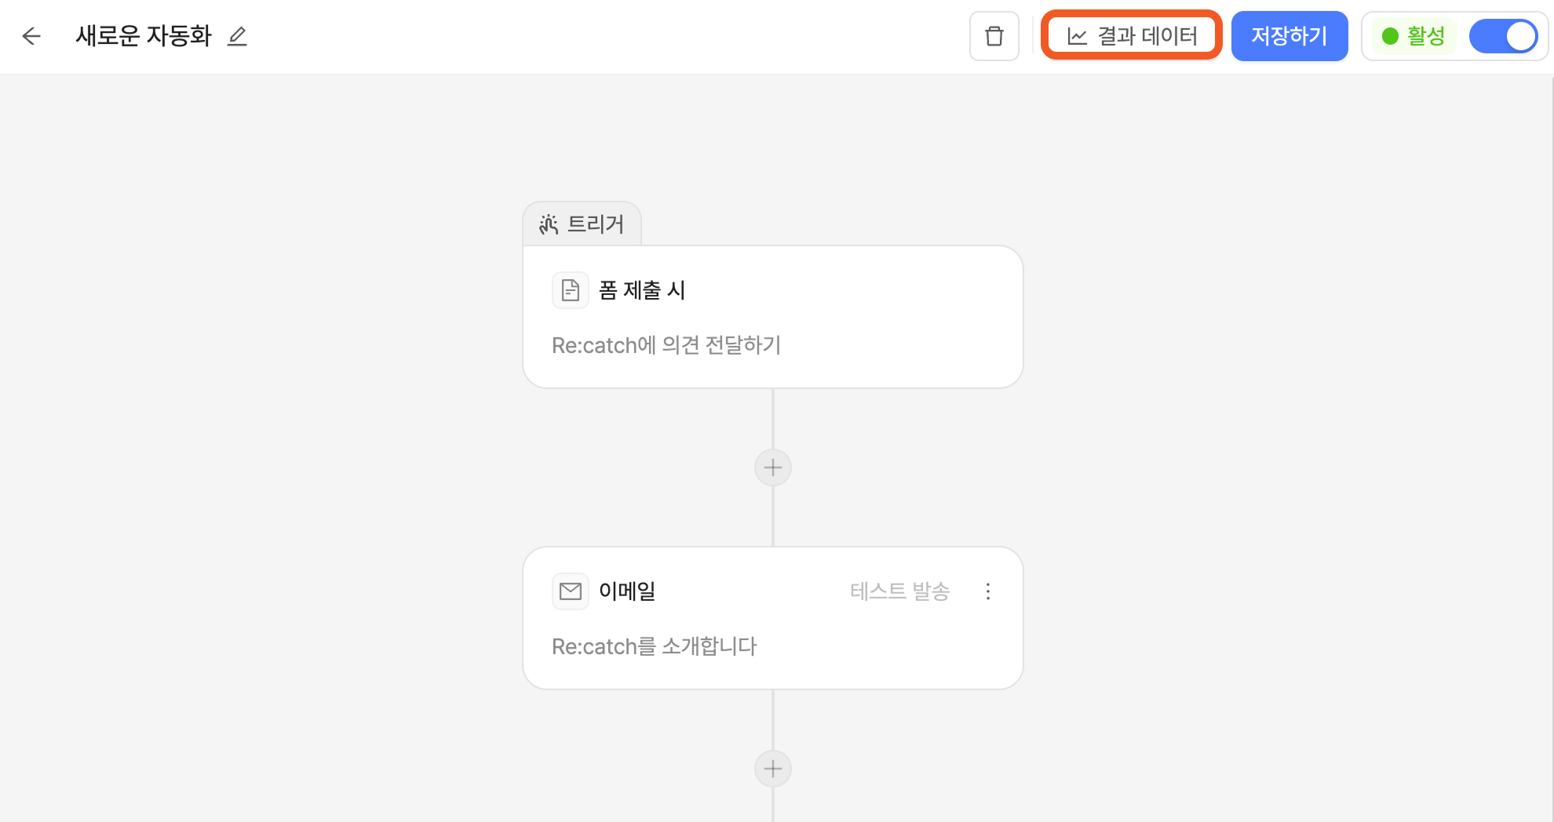Delete automation using trash icon
1554x822 pixels.
point(994,36)
